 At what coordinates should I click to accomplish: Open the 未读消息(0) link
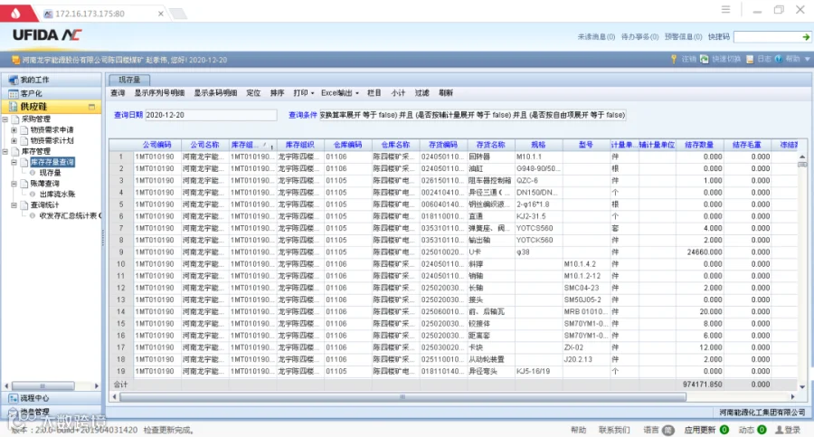(x=596, y=37)
